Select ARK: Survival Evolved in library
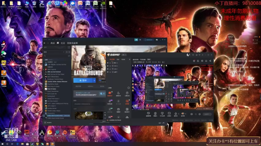The height and width of the screenshot is (146, 261). coord(54,72)
